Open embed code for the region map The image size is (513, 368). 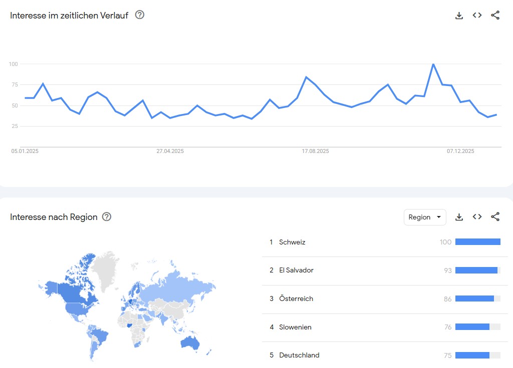[477, 217]
